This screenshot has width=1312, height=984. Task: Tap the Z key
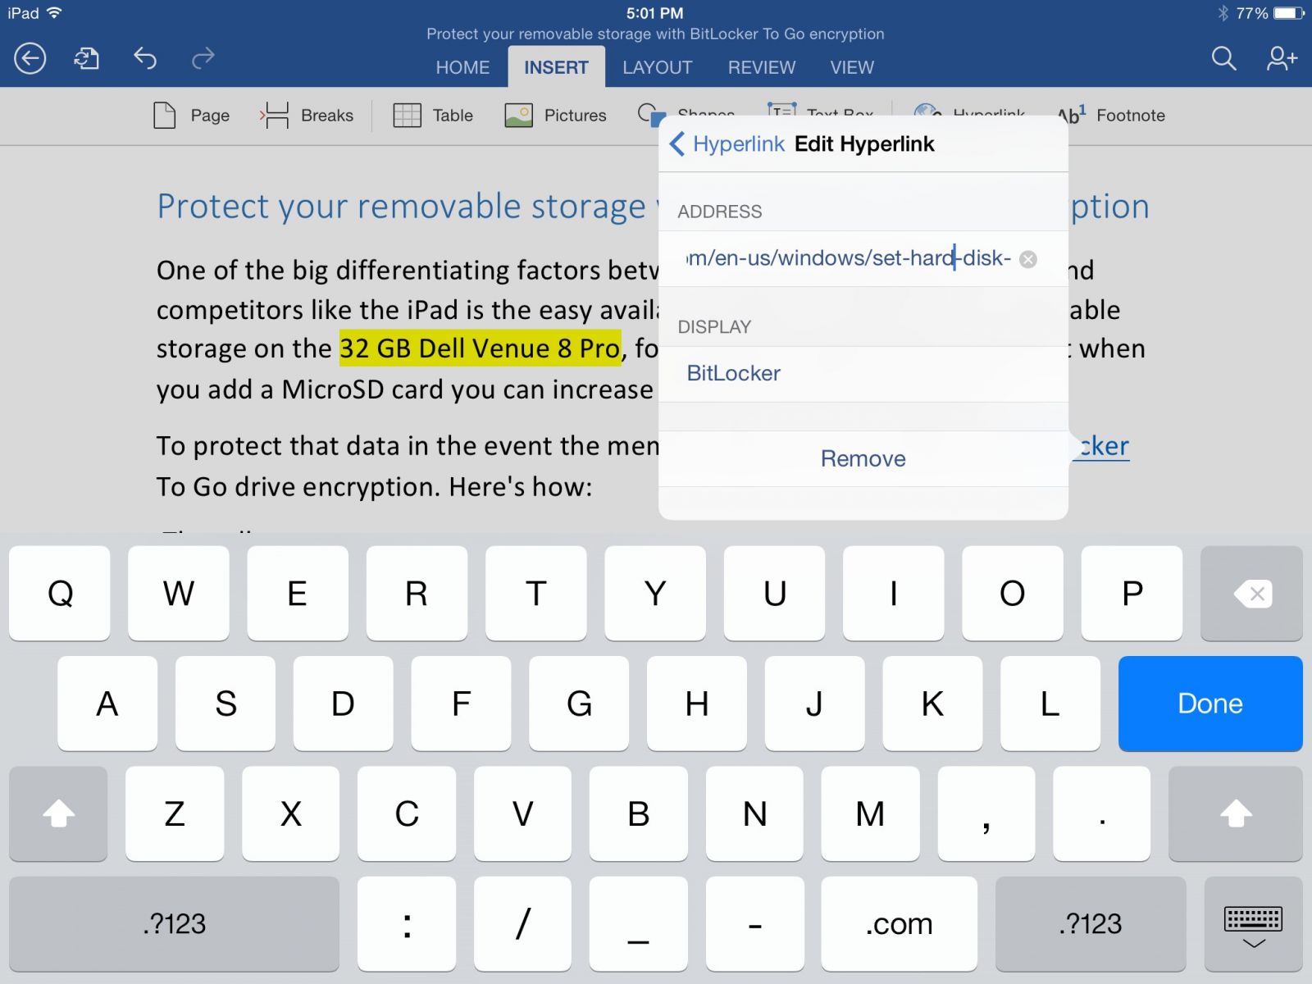175,813
